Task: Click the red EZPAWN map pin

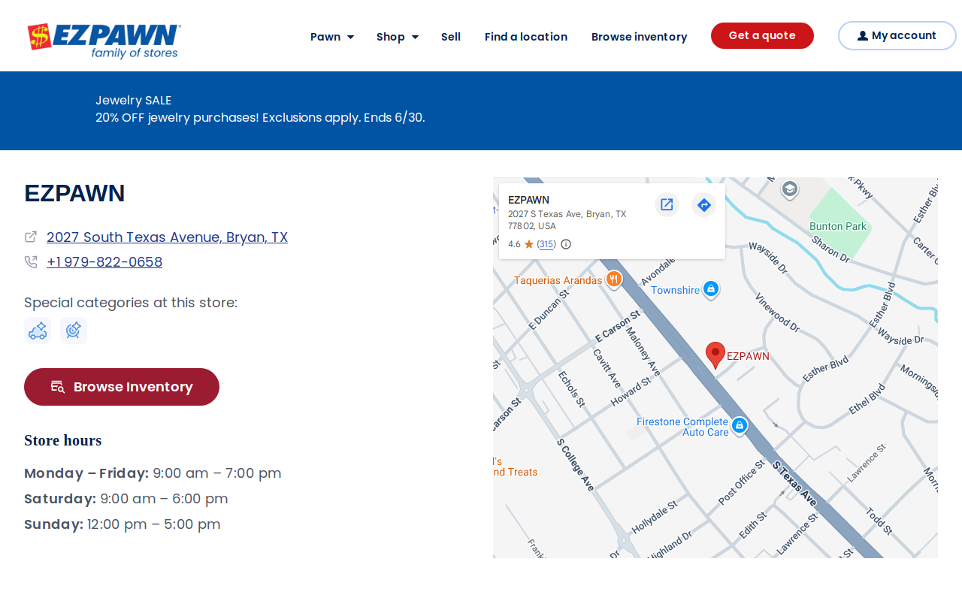Action: pos(715,355)
